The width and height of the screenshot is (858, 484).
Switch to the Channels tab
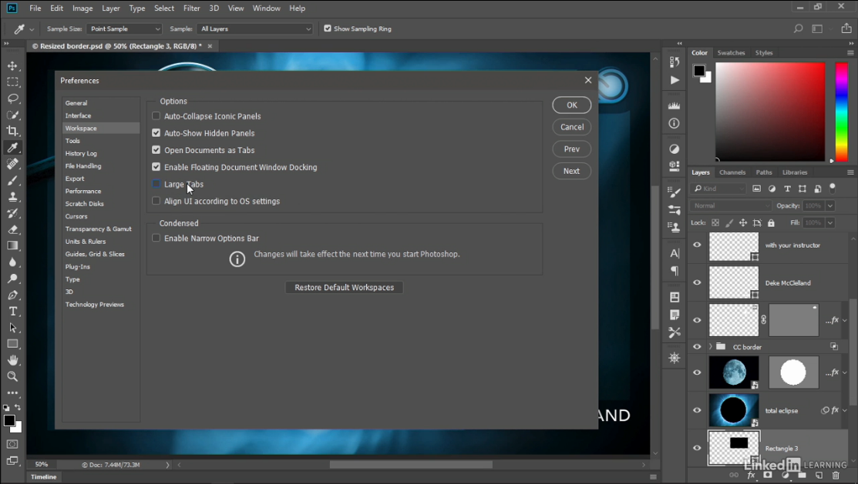coord(732,172)
